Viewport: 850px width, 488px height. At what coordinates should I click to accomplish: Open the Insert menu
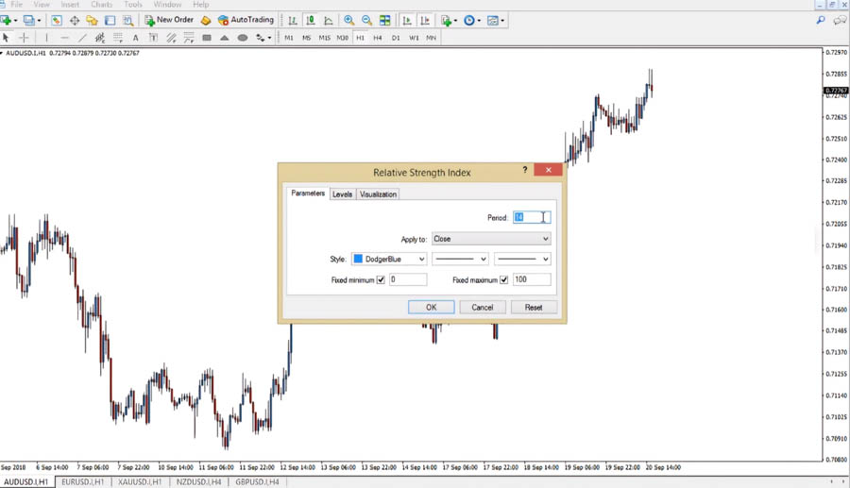click(70, 5)
